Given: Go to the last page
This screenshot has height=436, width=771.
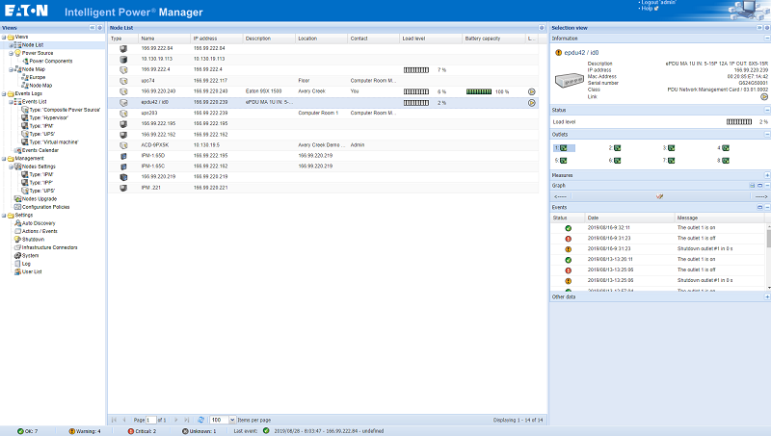Looking at the screenshot, I should coord(186,420).
